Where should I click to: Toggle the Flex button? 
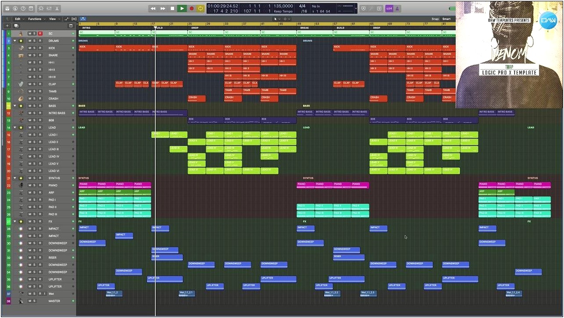74,19
